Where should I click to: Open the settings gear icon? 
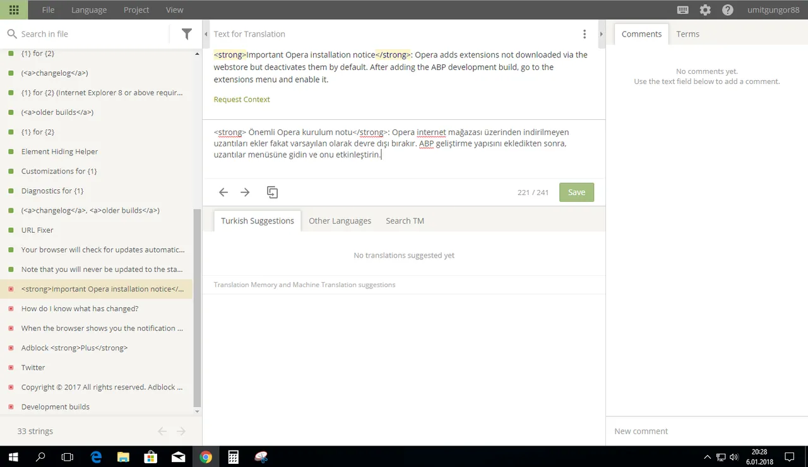[x=705, y=10]
